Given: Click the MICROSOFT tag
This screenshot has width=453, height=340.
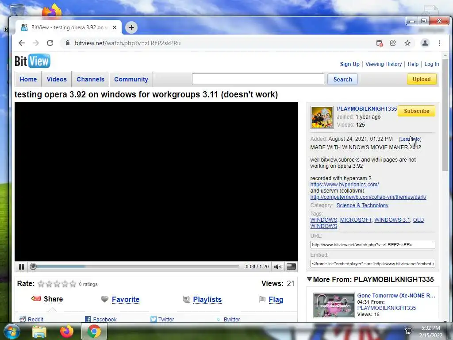Looking at the screenshot, I should coord(356,220).
